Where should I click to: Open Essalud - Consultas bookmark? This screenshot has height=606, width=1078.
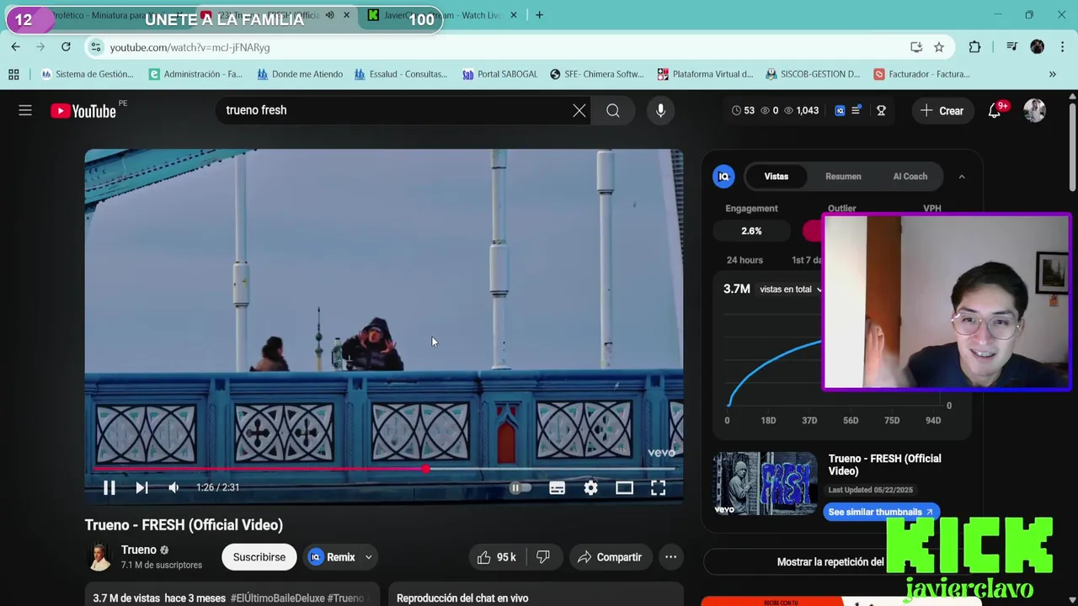(401, 74)
